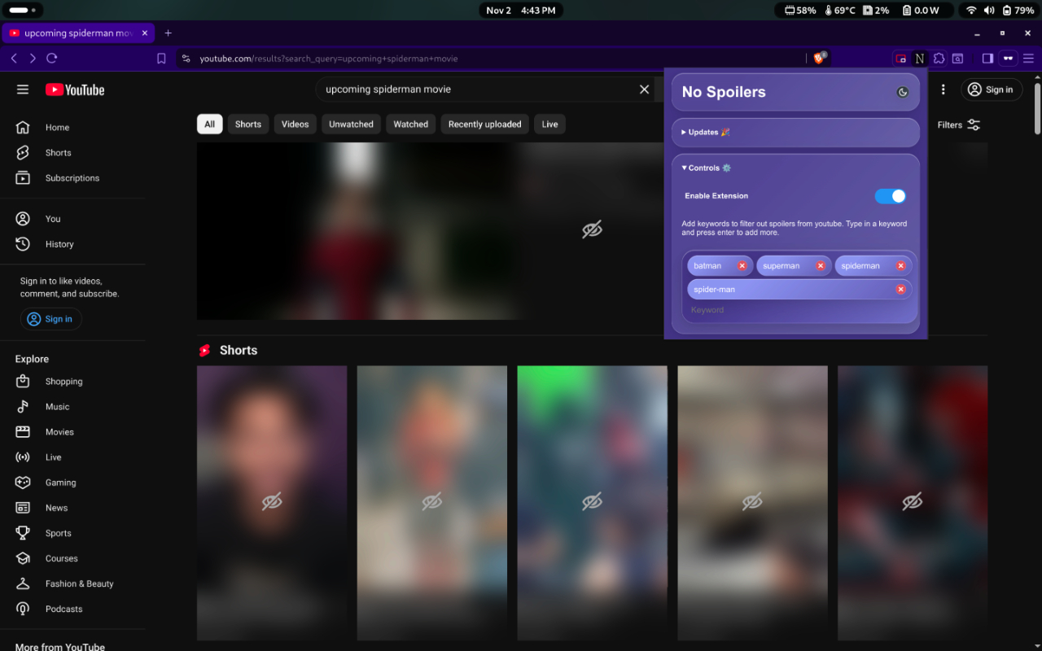Open the Brave Shields lion icon
The width and height of the screenshot is (1042, 651).
tap(819, 58)
